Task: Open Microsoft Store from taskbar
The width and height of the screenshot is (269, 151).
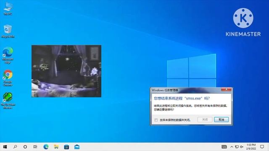Action: click(66, 147)
